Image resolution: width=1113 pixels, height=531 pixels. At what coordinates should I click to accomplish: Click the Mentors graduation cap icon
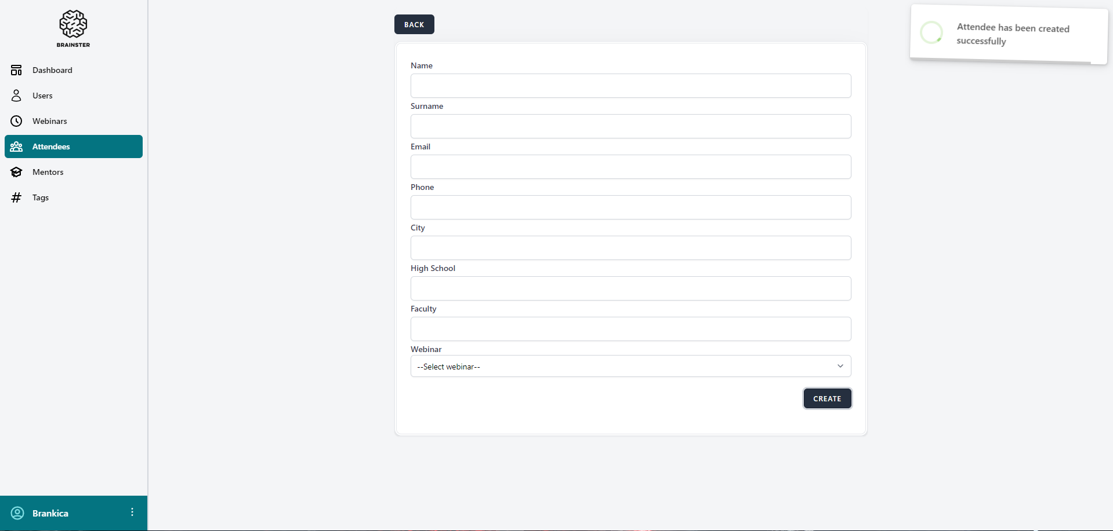(x=16, y=172)
